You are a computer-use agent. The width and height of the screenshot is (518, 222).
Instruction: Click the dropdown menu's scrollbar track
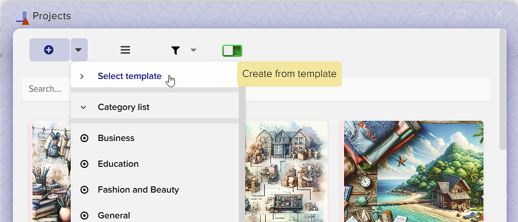[242, 142]
